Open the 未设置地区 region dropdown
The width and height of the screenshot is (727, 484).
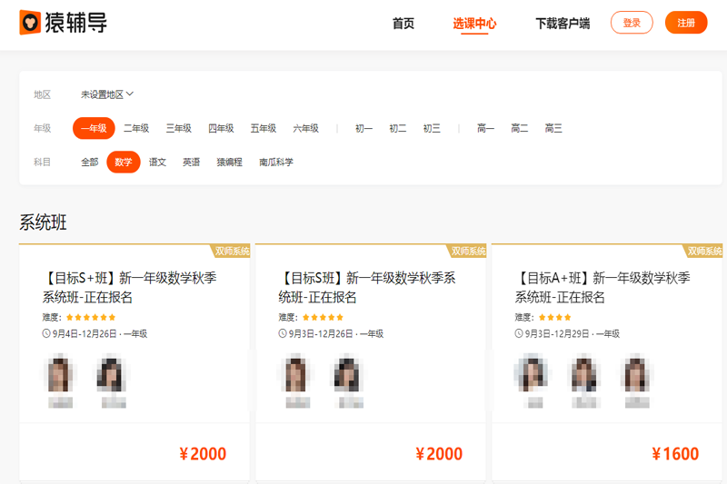(107, 94)
